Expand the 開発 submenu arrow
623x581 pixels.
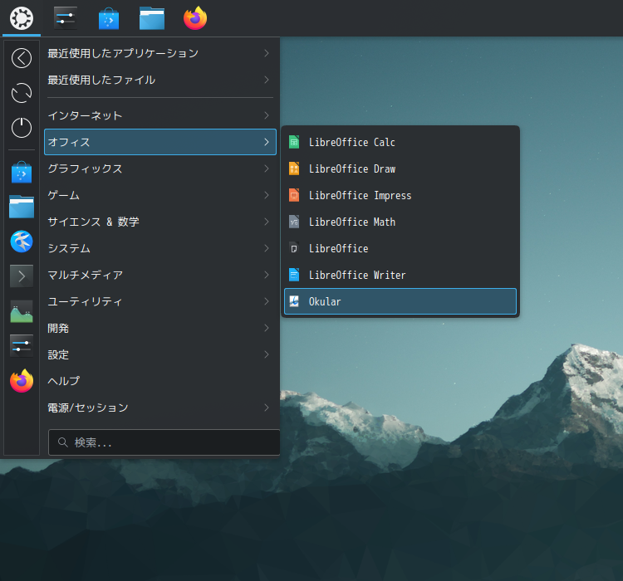(267, 328)
